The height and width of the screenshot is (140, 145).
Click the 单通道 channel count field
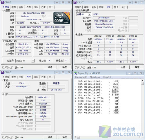point(56,83)
